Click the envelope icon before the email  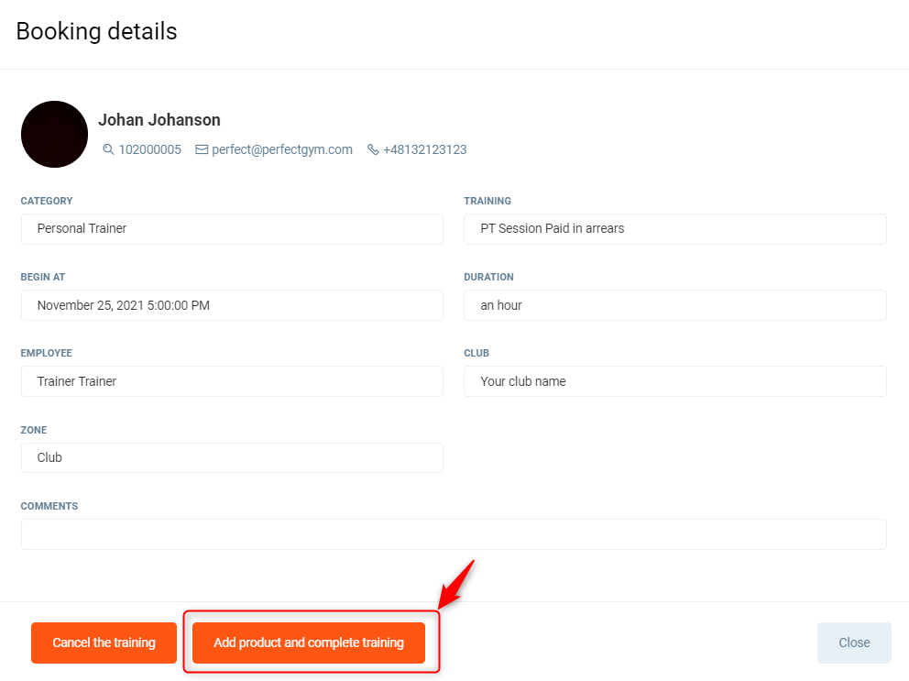tap(202, 149)
